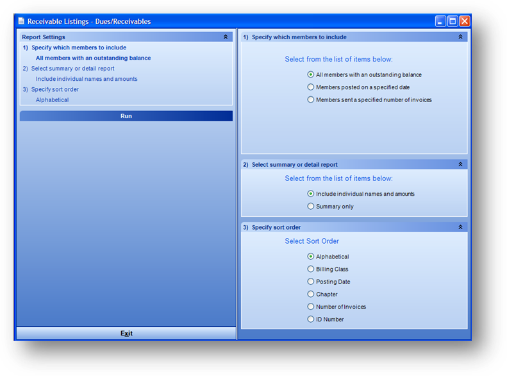The image size is (507, 376).
Task: Maximize the Receivable Listings window
Action: point(453,21)
